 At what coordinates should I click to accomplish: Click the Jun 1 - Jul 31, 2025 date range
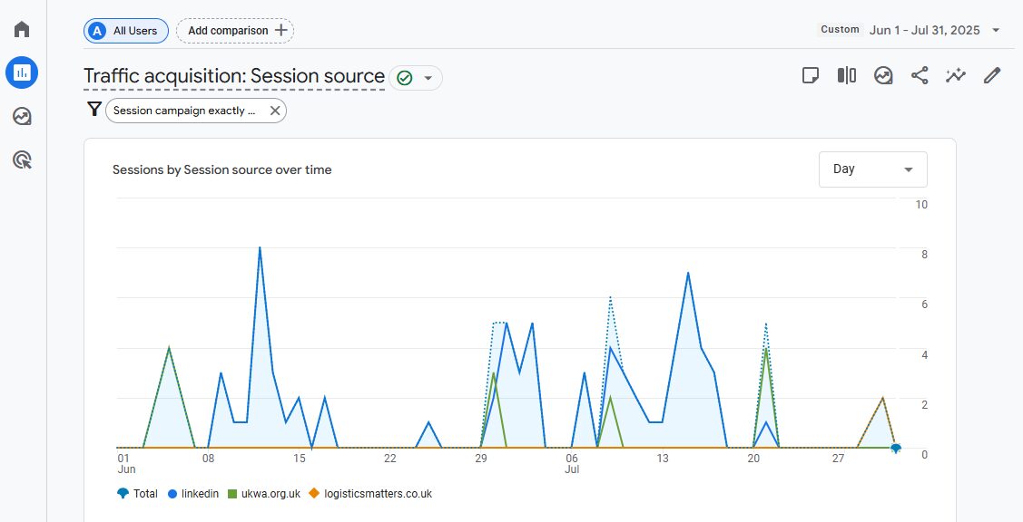924,30
